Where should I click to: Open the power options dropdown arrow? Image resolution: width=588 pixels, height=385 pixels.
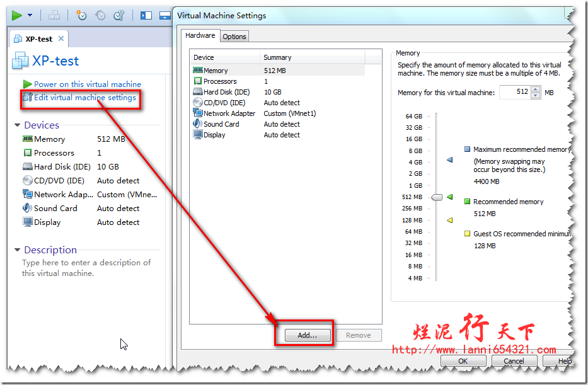click(30, 15)
